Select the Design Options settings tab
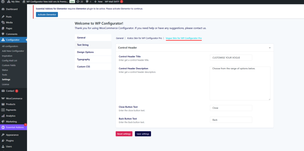Image resolution: width=304 pixels, height=151 pixels. click(x=93, y=52)
